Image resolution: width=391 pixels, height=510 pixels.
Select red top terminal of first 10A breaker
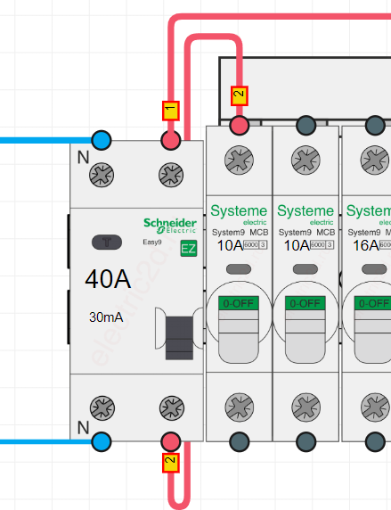240,125
